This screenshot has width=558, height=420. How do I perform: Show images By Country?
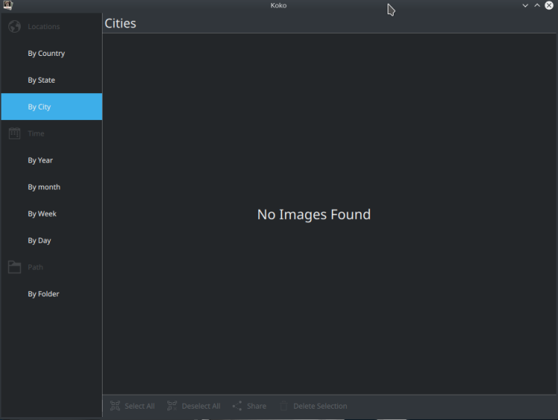tap(51, 53)
